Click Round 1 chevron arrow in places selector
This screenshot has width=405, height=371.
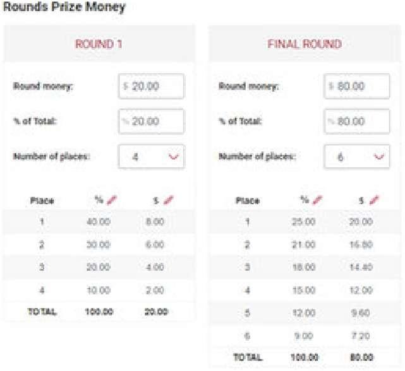pyautogui.click(x=174, y=156)
